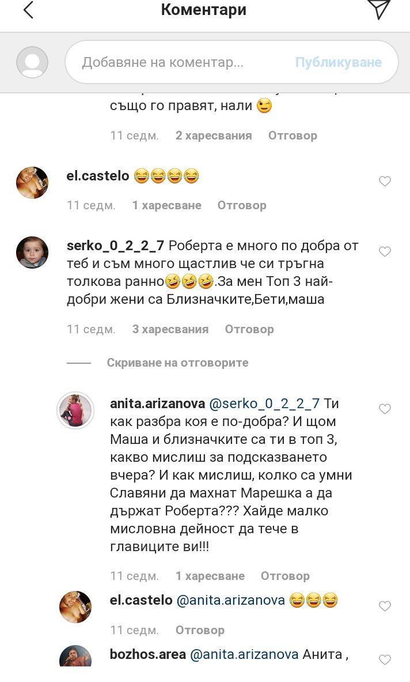This screenshot has width=410, height=682.
Task: Like anita.arizanova's reply with heart
Action: coord(385,409)
